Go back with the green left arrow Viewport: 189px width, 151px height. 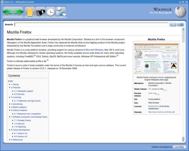[x=7, y=12]
